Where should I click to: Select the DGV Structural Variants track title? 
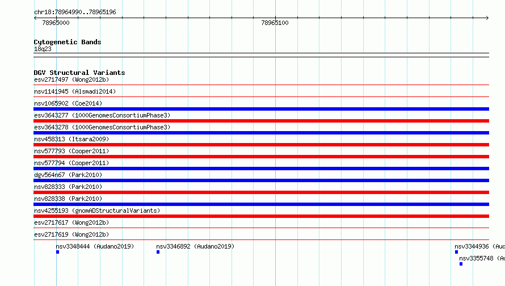(x=79, y=73)
